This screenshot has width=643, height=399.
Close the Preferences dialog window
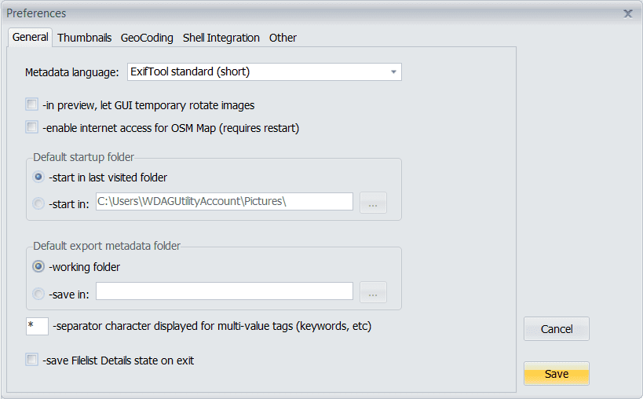(x=627, y=13)
